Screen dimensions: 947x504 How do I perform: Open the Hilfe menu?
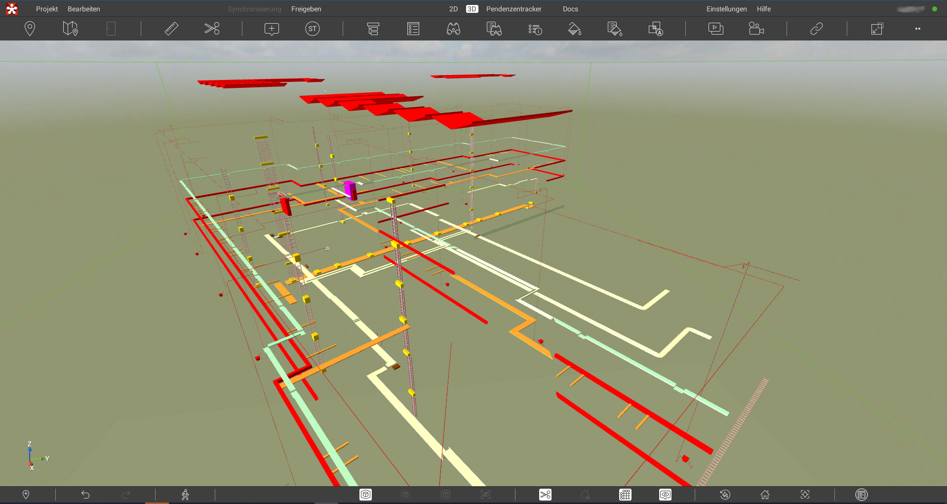click(763, 9)
